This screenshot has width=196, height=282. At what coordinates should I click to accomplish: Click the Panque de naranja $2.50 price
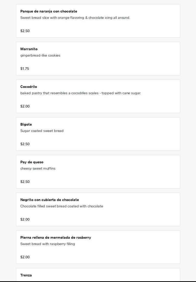pyautogui.click(x=25, y=31)
